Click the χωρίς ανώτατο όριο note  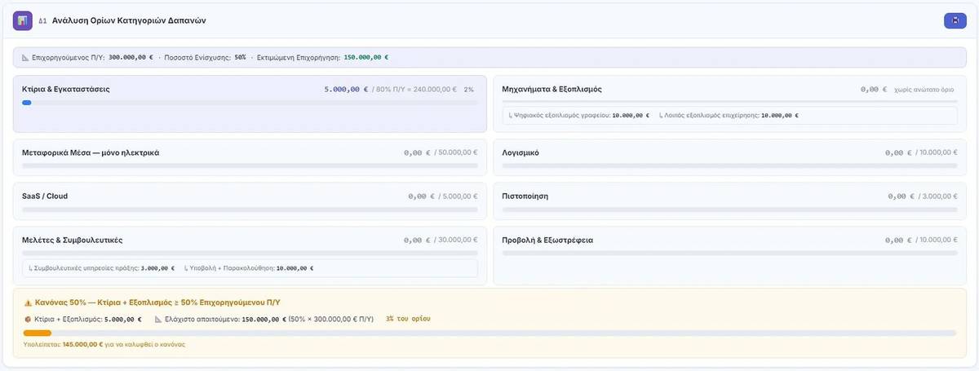(x=926, y=90)
